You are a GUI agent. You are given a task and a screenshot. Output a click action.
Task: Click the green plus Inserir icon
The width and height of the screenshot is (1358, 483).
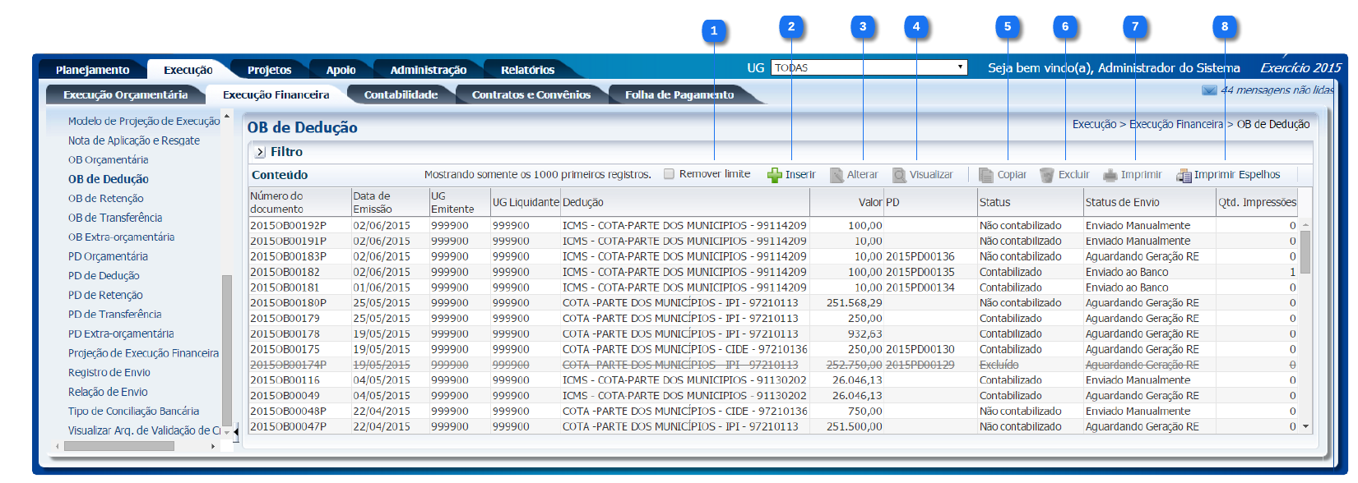click(x=774, y=175)
